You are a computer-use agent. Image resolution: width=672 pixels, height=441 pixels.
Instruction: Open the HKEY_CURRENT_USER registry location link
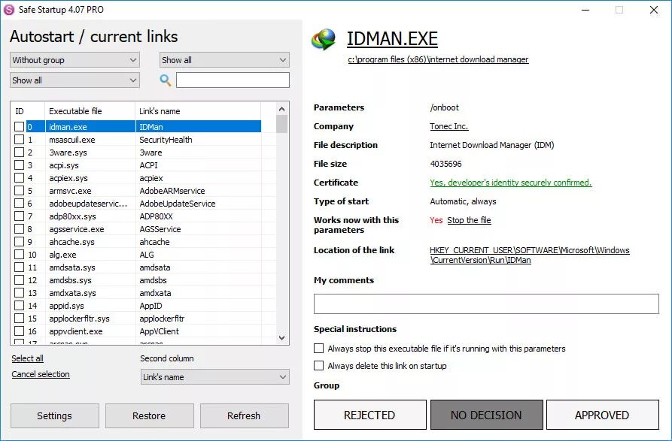tap(530, 255)
